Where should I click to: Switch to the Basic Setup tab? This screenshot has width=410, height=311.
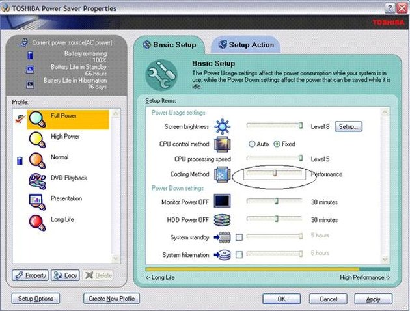[169, 45]
